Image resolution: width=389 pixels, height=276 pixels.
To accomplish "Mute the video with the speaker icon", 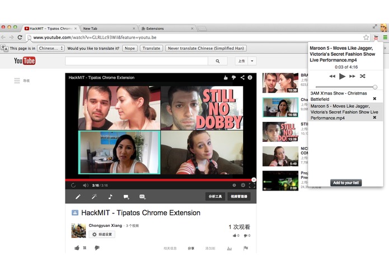I will point(85,185).
